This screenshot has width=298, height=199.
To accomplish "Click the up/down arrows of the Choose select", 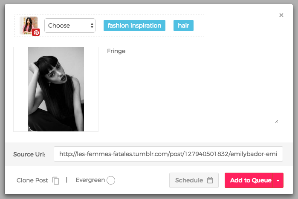I will pos(92,26).
